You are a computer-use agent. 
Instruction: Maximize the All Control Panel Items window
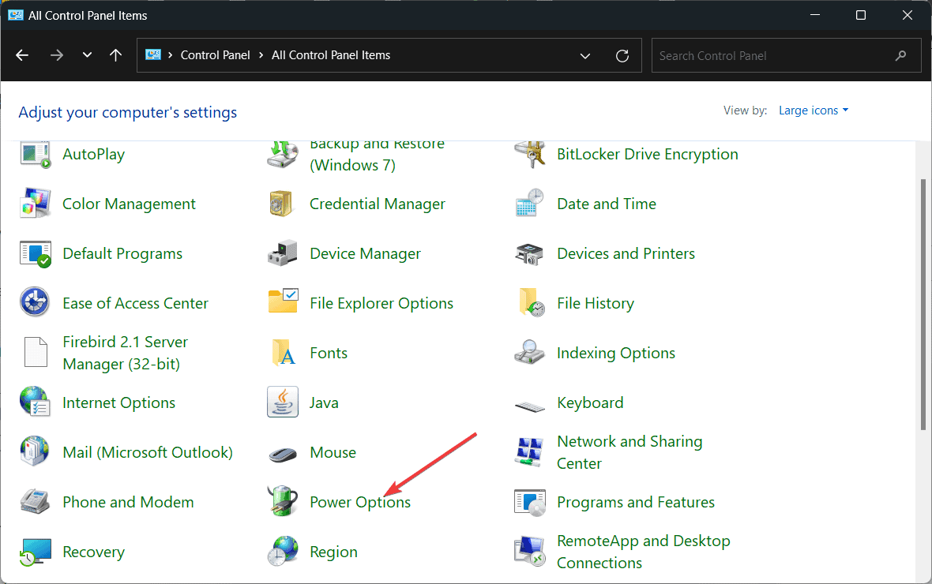tap(861, 16)
